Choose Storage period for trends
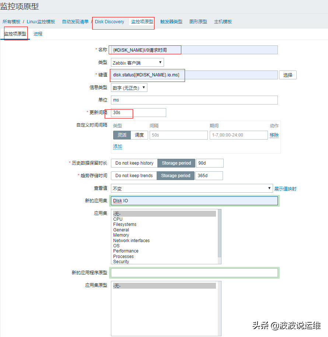The height and width of the screenshot is (337, 328). [176, 176]
